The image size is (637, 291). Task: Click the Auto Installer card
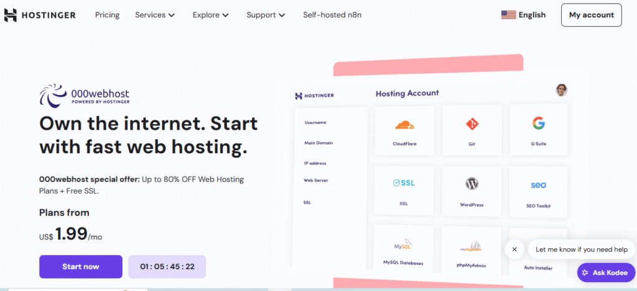coord(538,251)
